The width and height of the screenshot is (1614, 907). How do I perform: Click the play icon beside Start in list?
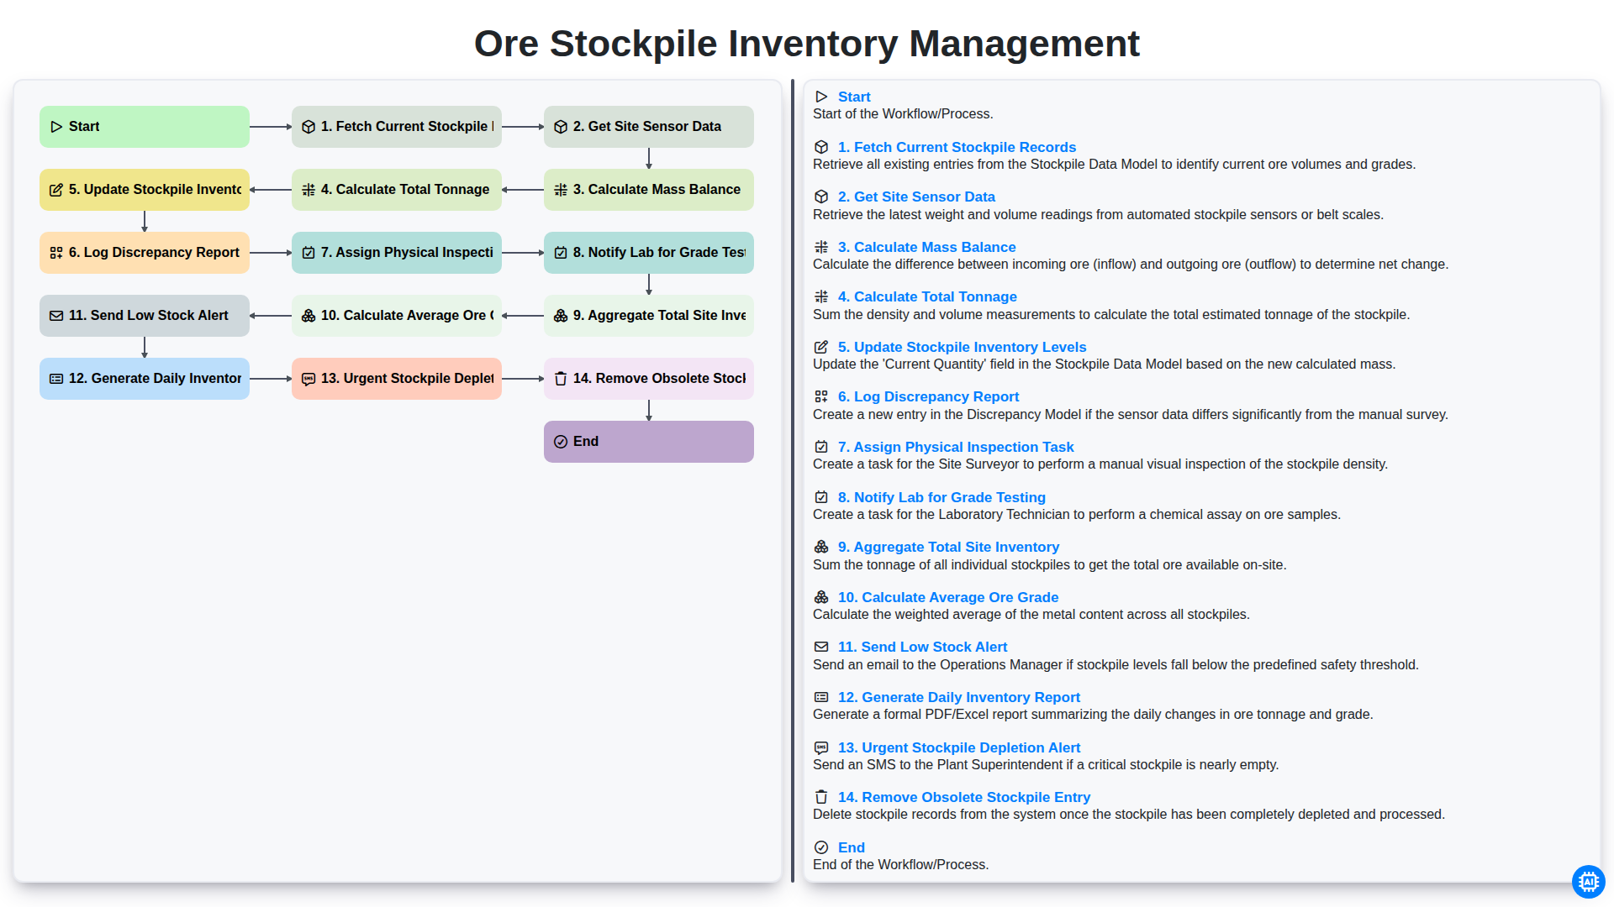pos(821,97)
